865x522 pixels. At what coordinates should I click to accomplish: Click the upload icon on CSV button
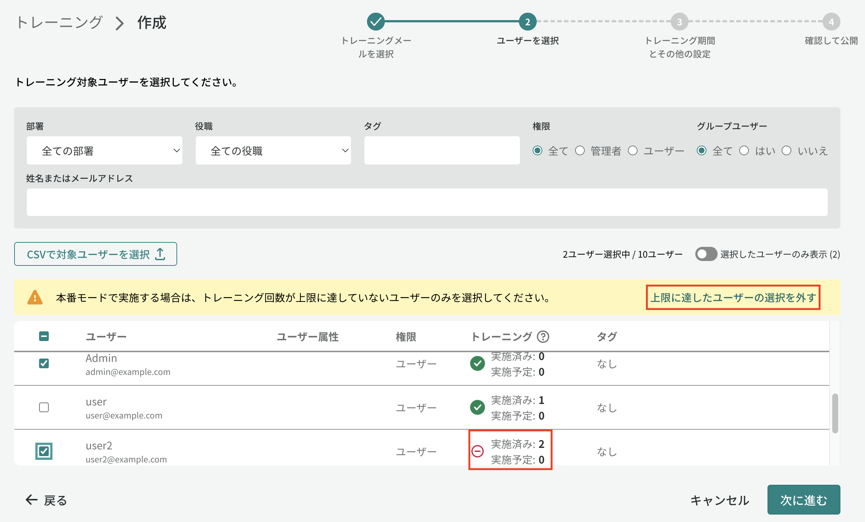coord(160,254)
